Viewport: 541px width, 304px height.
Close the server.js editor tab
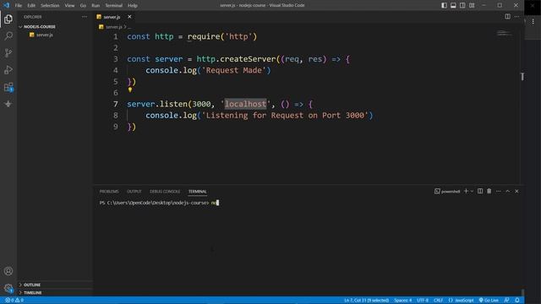(x=129, y=17)
